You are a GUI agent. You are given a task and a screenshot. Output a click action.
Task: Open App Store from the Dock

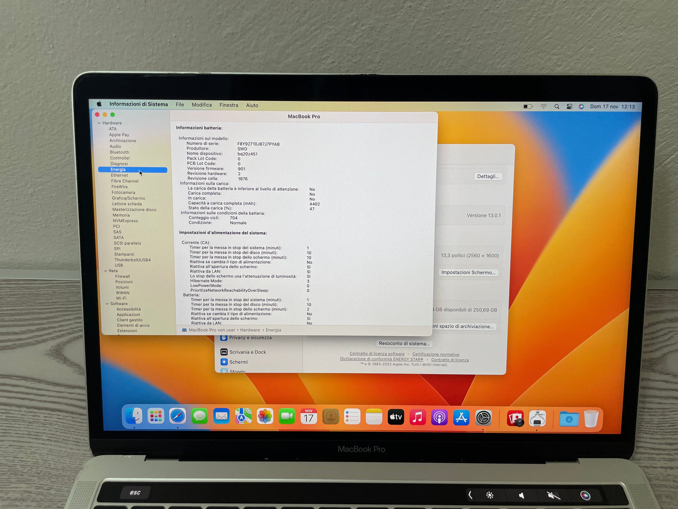(x=462, y=417)
